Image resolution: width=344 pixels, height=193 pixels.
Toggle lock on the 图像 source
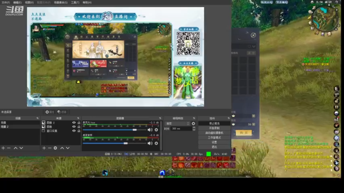click(x=79, y=127)
